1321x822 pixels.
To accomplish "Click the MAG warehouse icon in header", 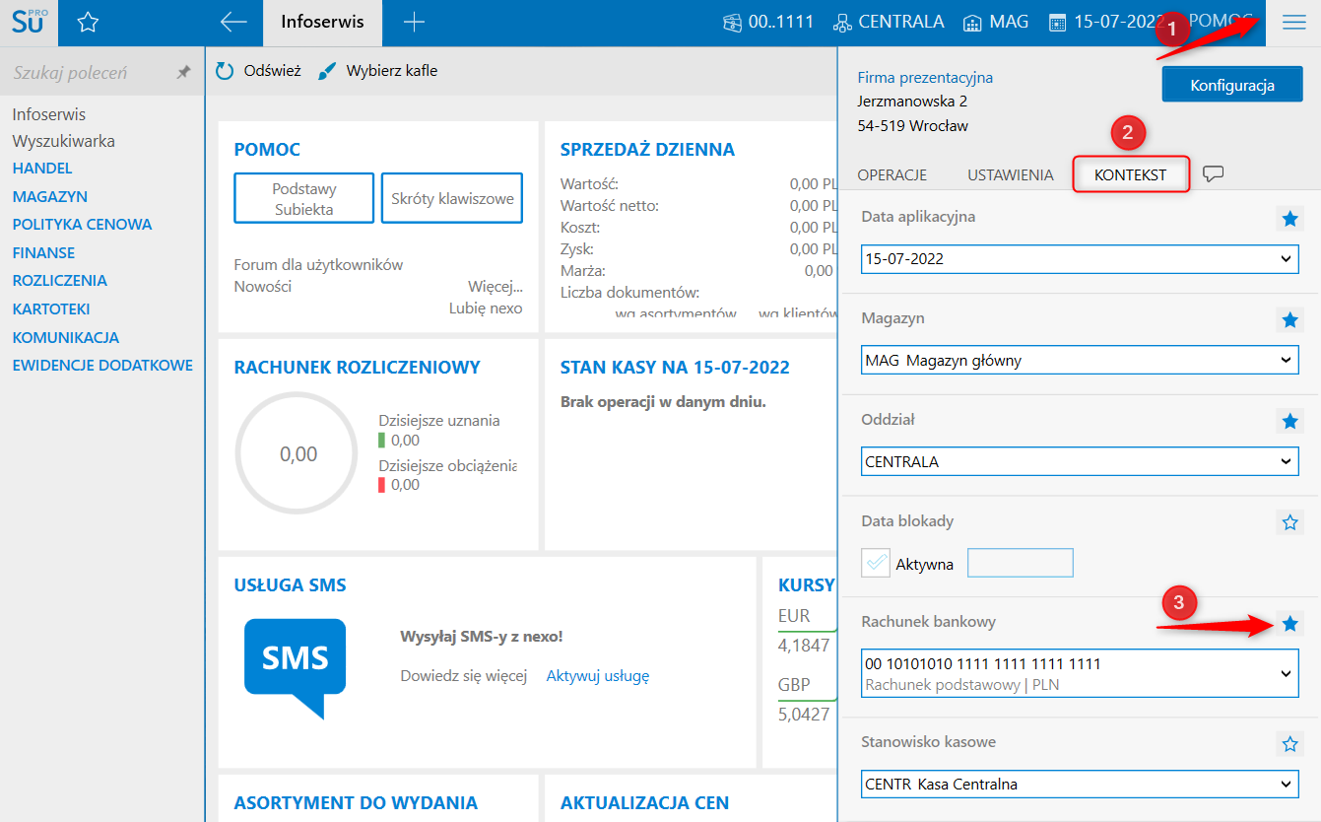I will [x=972, y=22].
